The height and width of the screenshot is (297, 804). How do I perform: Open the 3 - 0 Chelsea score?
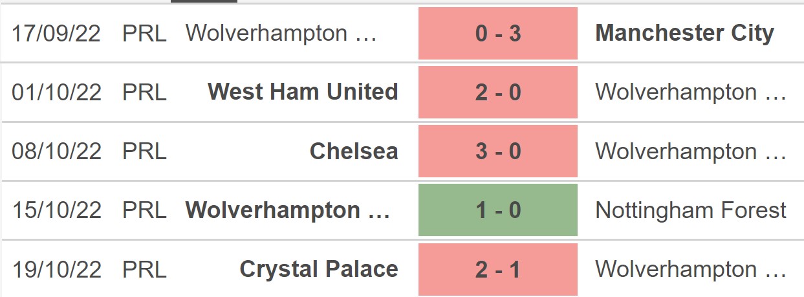pos(498,151)
